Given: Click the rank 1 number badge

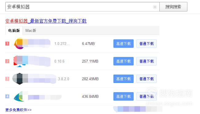Looking at the screenshot, I should click(7, 44).
